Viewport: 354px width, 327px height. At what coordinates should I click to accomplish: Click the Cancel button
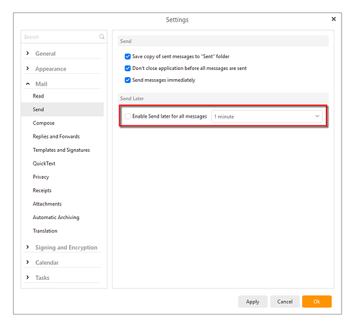(x=285, y=301)
